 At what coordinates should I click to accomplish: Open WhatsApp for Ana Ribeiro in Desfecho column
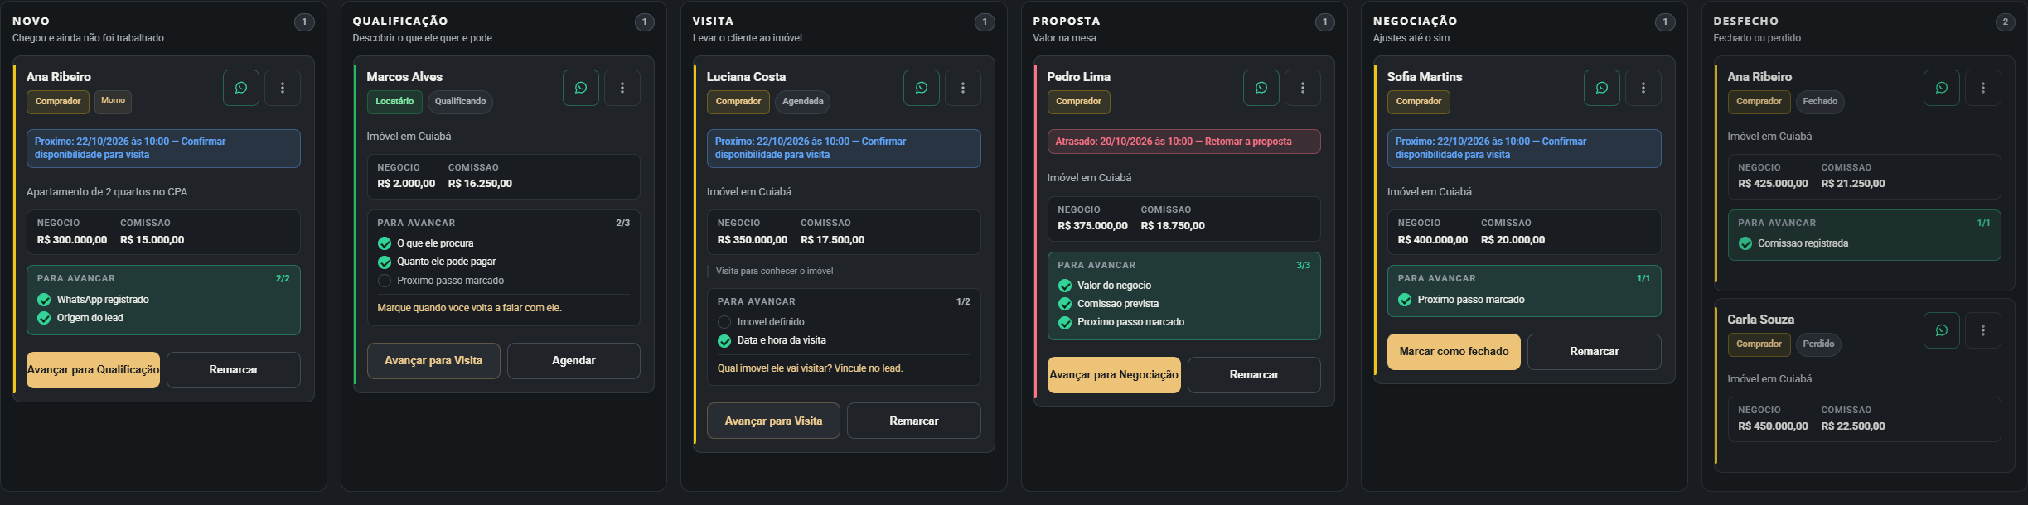(1942, 88)
